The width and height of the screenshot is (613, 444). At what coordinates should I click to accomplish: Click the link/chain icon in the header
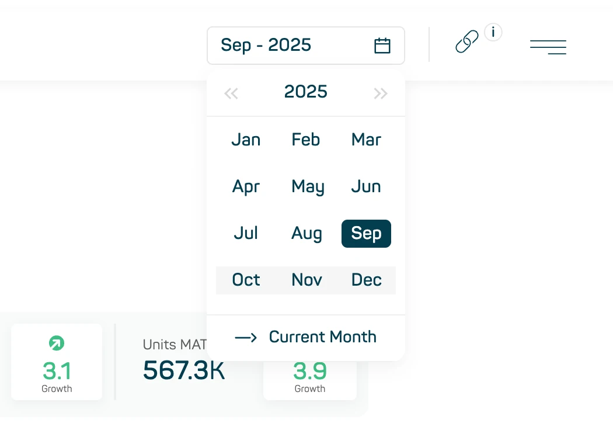466,42
